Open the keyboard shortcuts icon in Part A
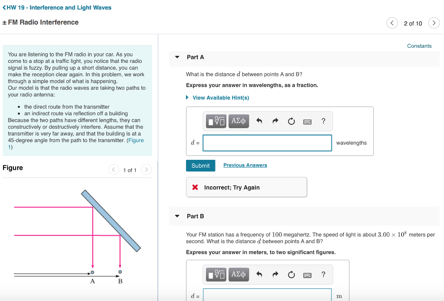 [x=307, y=121]
